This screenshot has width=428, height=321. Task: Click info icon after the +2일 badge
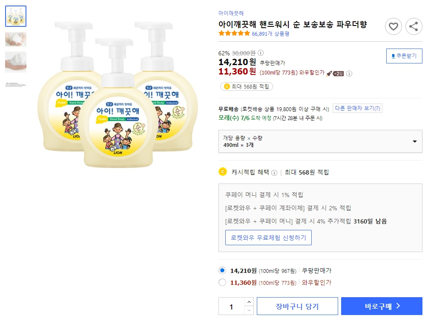(349, 74)
